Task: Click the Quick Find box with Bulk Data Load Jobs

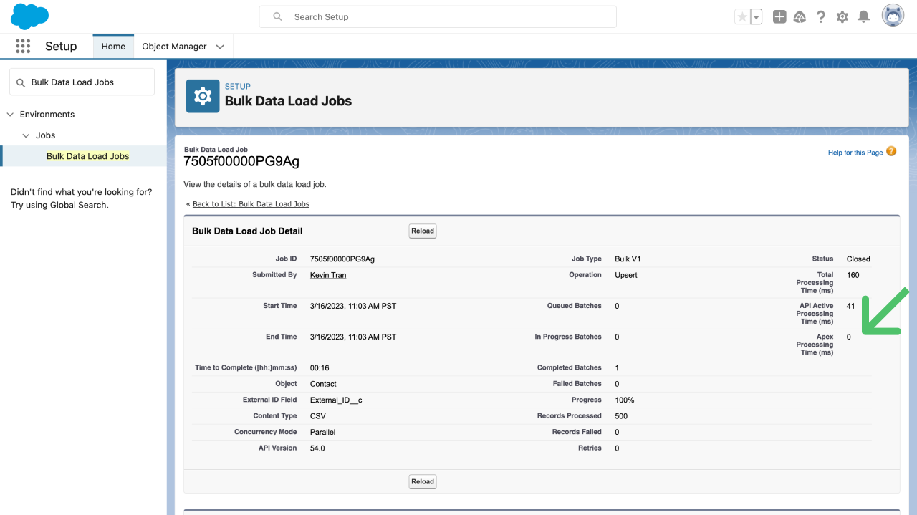Action: tap(82, 82)
